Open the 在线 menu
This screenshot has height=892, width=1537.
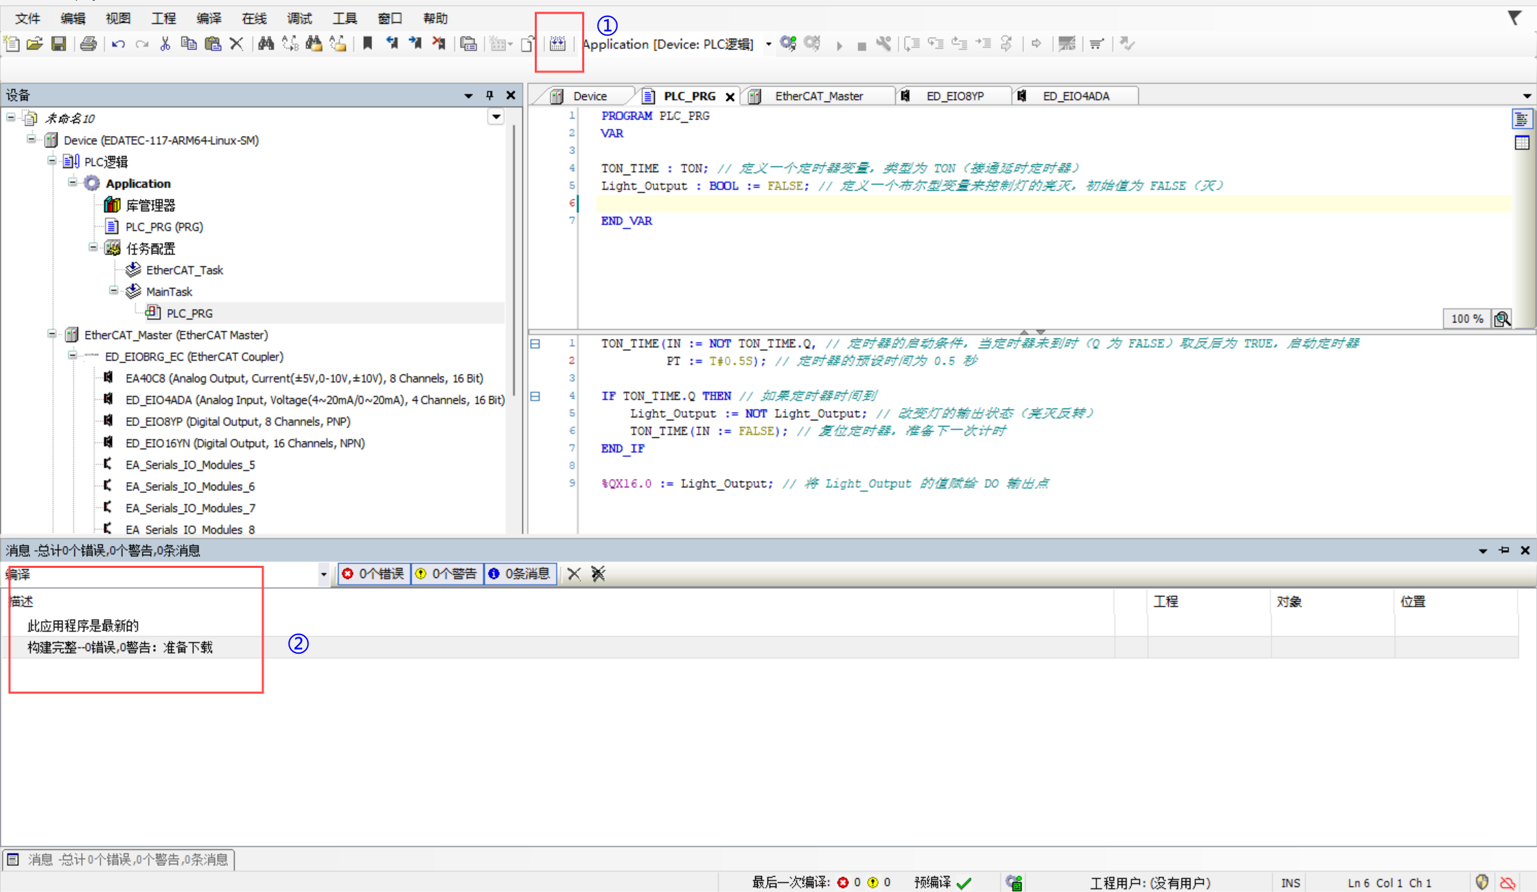[x=254, y=19]
